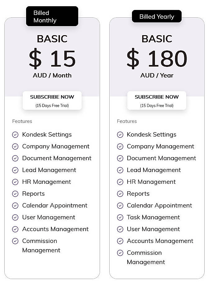Click Subscribe Now on the yearly plan
Screen dimensions: 208x284
[157, 97]
